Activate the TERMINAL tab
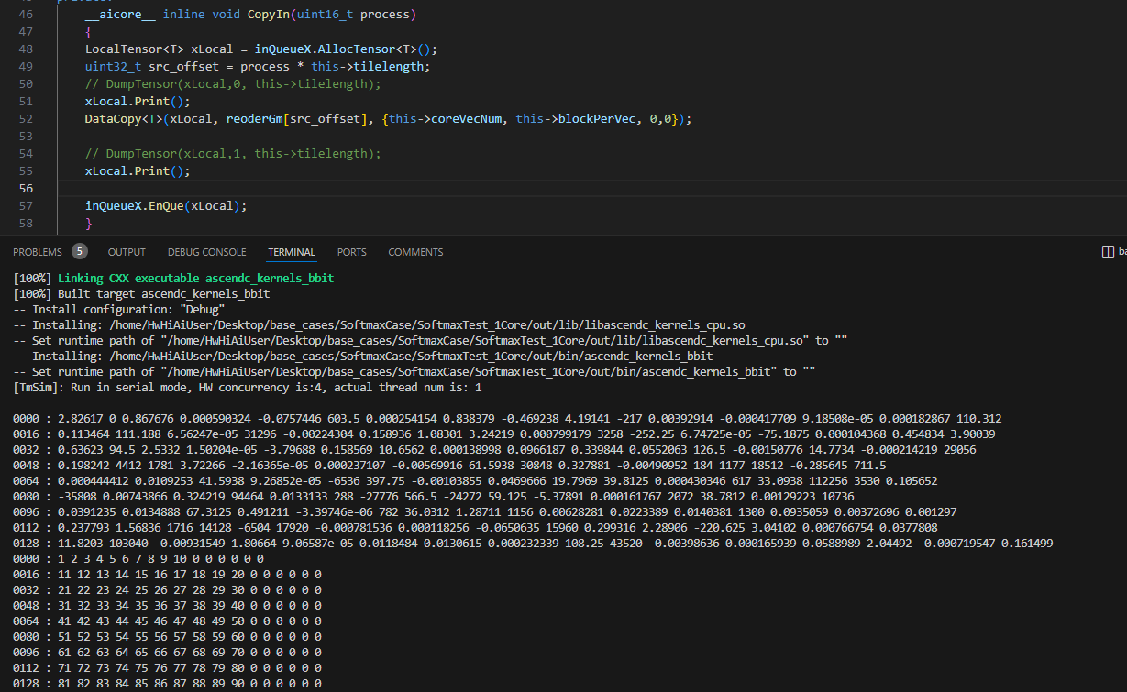The width and height of the screenshot is (1127, 692). 292,252
